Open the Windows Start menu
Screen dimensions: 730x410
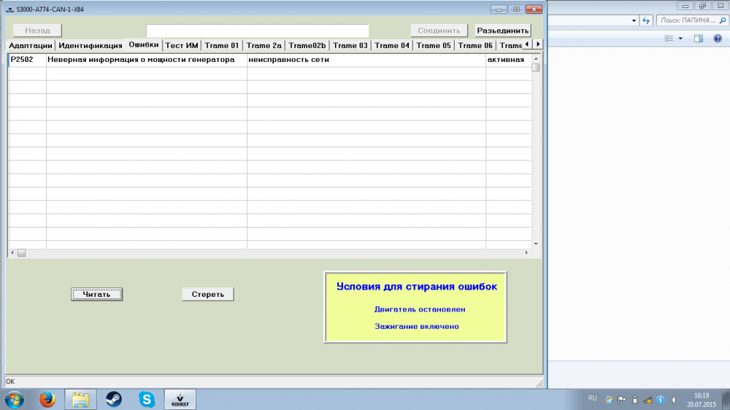14,400
